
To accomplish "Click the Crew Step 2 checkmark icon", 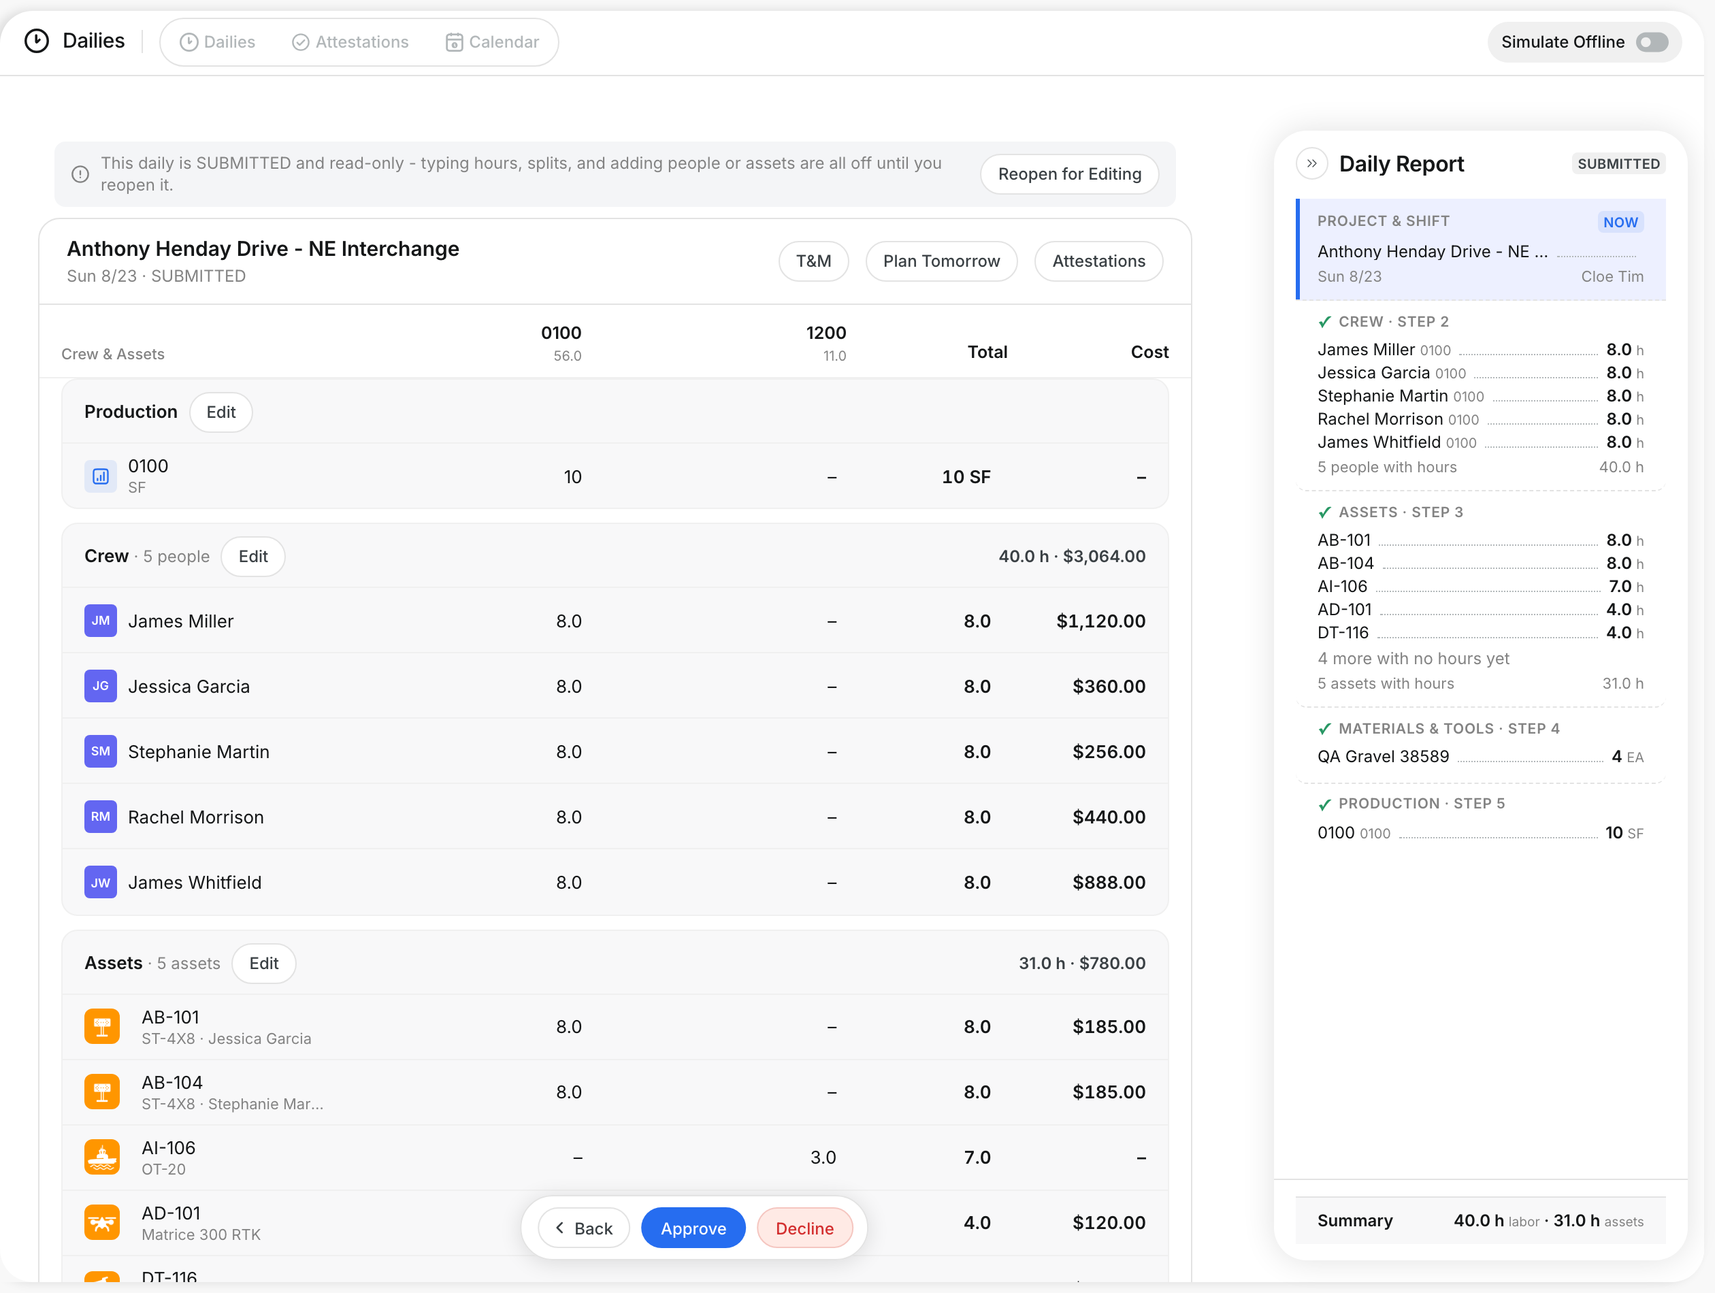I will (1325, 322).
